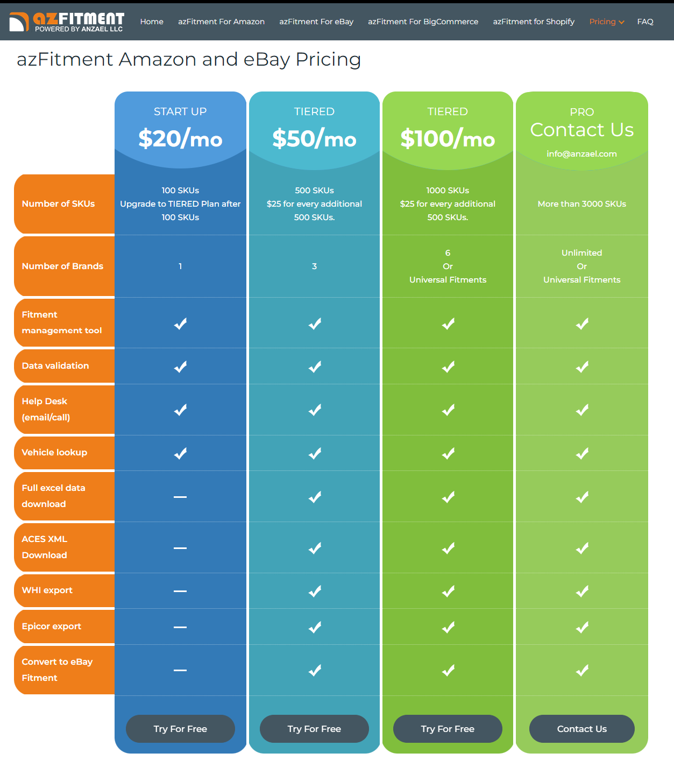The width and height of the screenshot is (674, 767).
Task: Click the azFitment logo in header
Action: [67, 22]
